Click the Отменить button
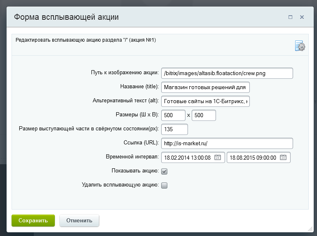317x236 pixels. tap(79, 220)
